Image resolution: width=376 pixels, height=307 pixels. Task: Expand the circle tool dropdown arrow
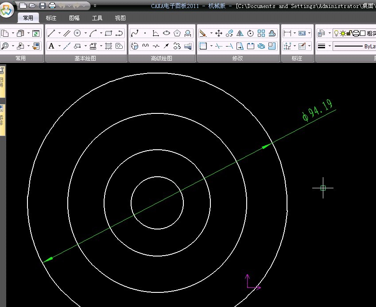point(85,33)
